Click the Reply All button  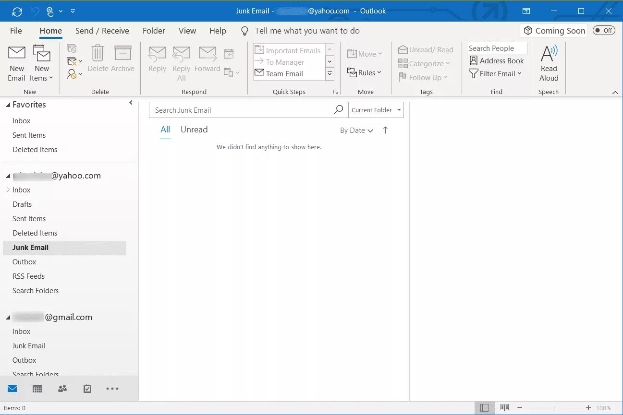click(181, 64)
